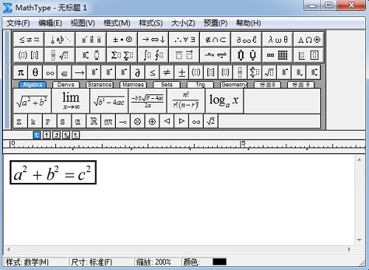Viewport: 369px width, 270px height.
Task: Insert the element-of symbol ∈
Action: click(64, 72)
